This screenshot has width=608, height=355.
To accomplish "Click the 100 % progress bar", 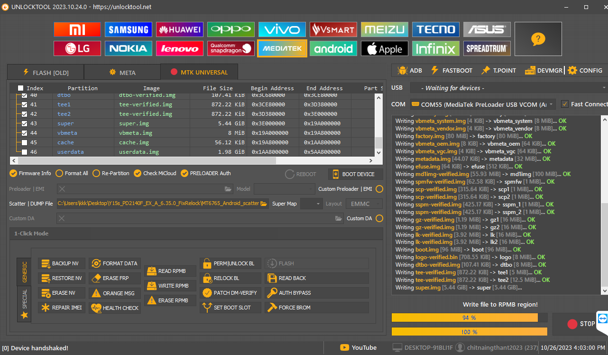I will click(469, 332).
